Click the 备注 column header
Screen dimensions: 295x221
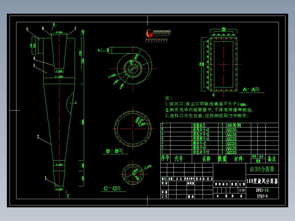click(x=272, y=159)
